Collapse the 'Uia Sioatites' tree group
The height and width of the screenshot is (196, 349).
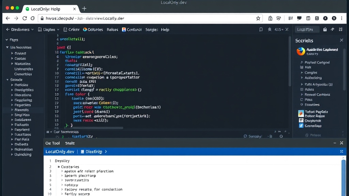tap(7, 47)
